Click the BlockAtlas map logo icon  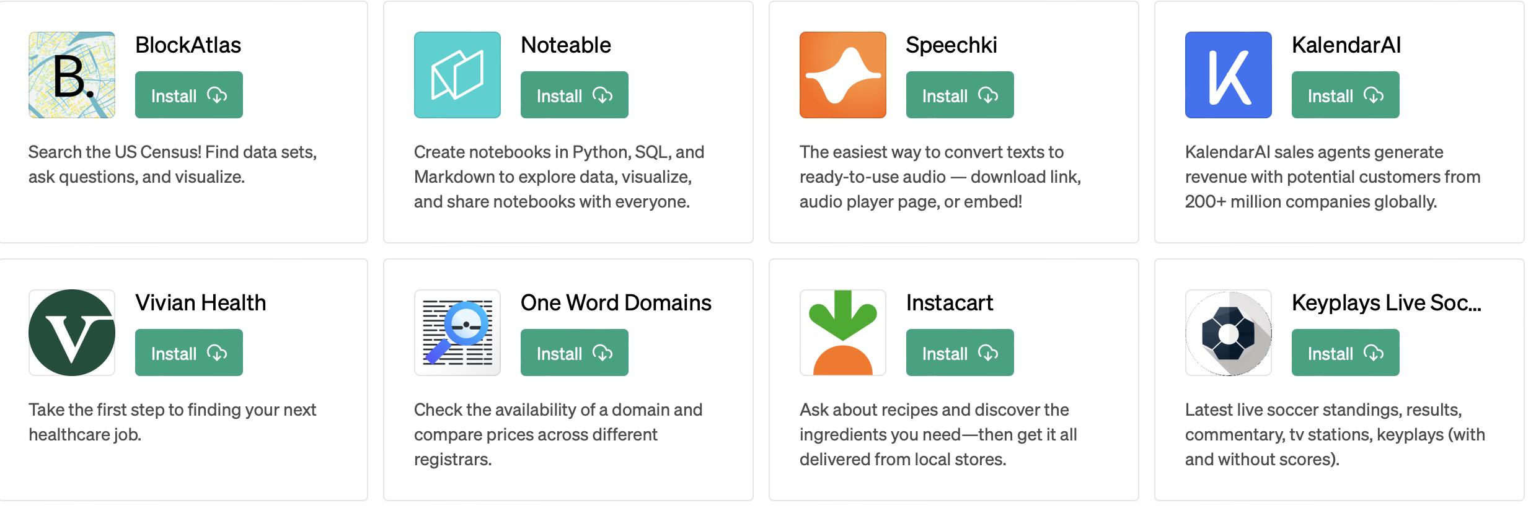[72, 75]
